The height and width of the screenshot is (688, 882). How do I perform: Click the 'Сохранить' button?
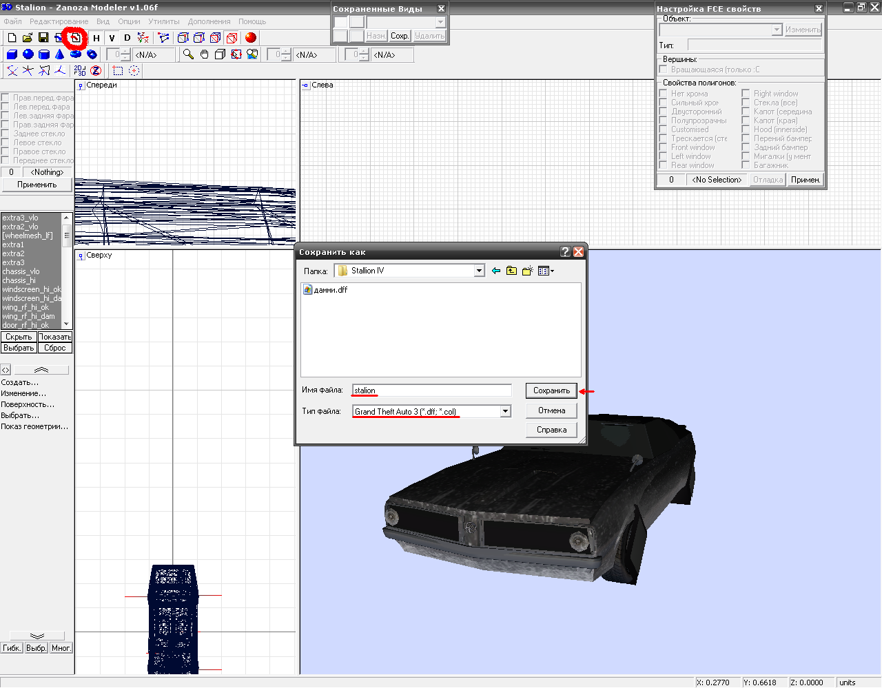(551, 390)
